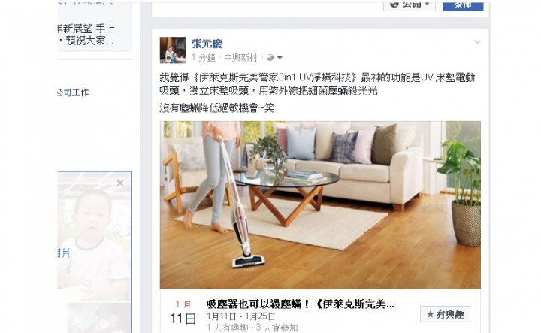This screenshot has height=333, width=541.
Task: View the 3 人會參加 attendees
Action: (x=277, y=328)
